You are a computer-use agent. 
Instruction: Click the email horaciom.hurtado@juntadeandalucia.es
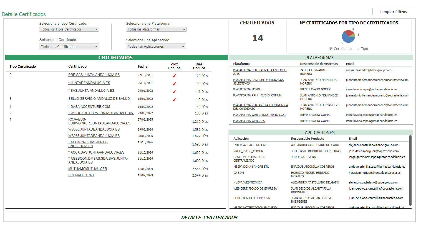(375, 173)
